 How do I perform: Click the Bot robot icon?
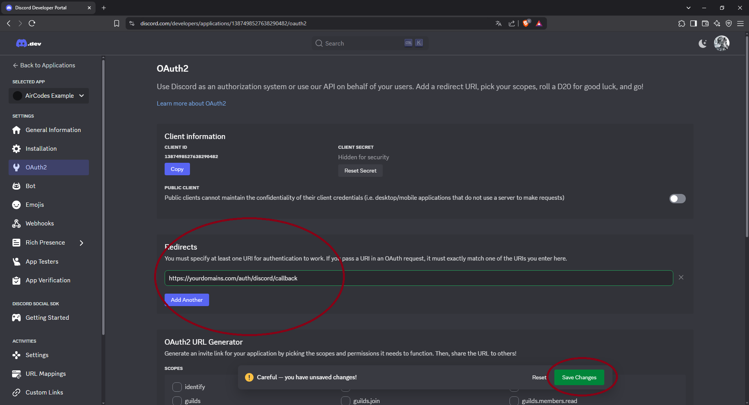pos(16,186)
